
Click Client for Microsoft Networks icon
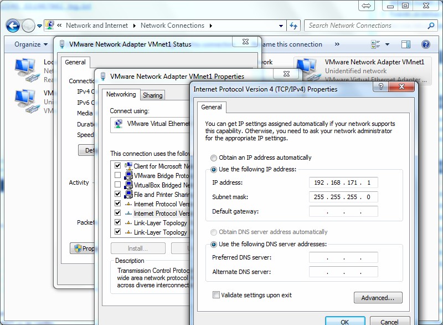[x=128, y=166]
